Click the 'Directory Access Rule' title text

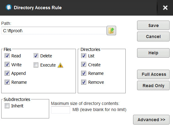(x=38, y=8)
